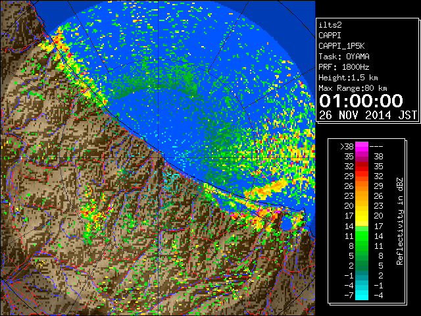Image resolution: width=421 pixels, height=316 pixels.
Task: Pick the yellow 17–20 dBZ swatch
Action: (x=362, y=216)
